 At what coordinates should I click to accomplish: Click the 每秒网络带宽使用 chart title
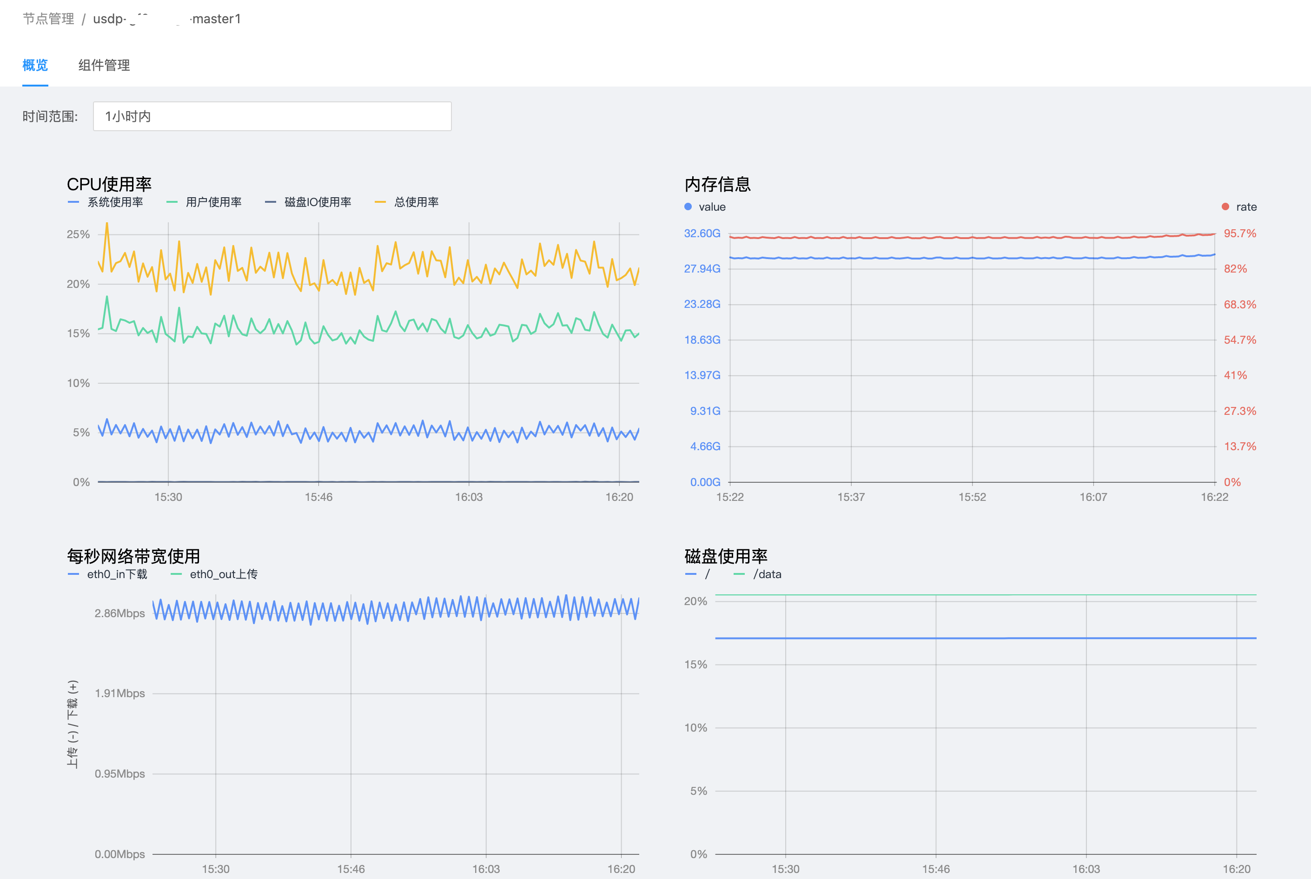pos(133,556)
